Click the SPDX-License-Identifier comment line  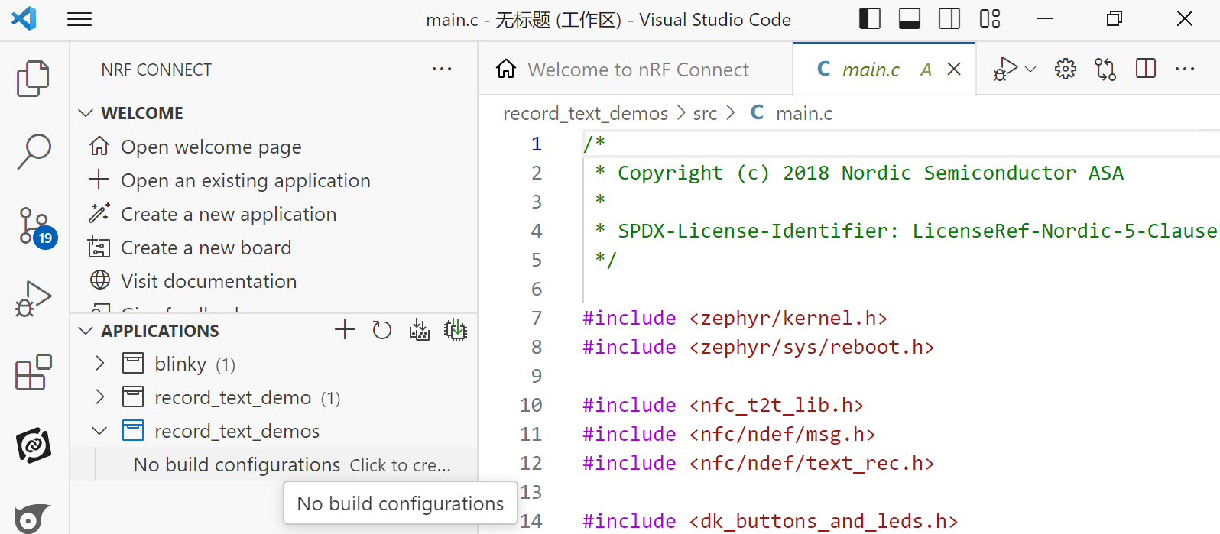click(906, 231)
